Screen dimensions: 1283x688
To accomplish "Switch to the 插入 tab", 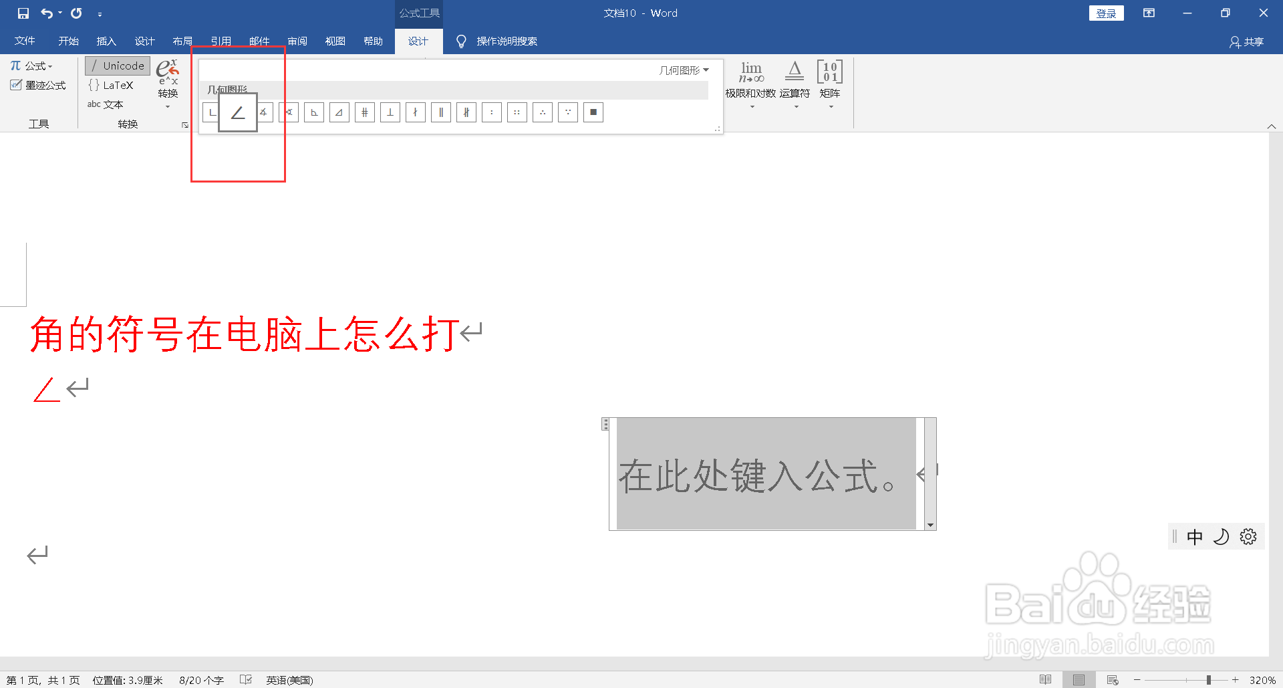I will [x=106, y=41].
